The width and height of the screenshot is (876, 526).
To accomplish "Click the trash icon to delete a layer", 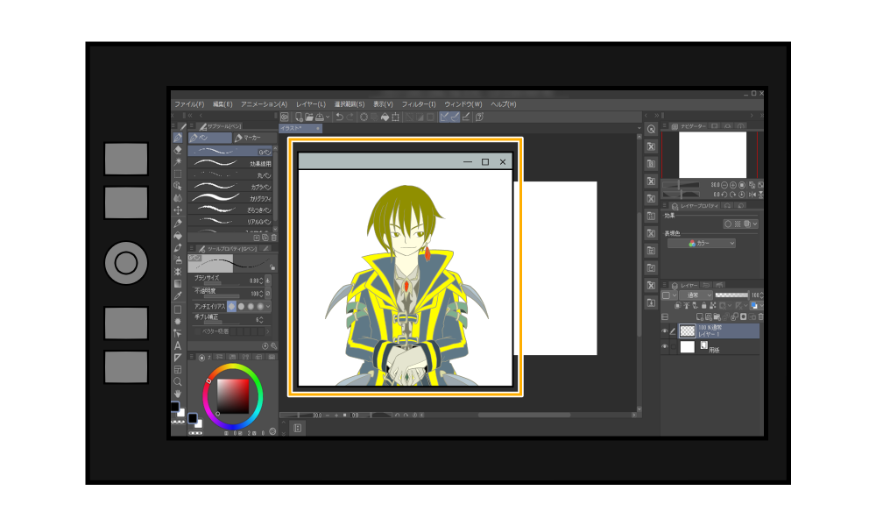I will point(760,317).
